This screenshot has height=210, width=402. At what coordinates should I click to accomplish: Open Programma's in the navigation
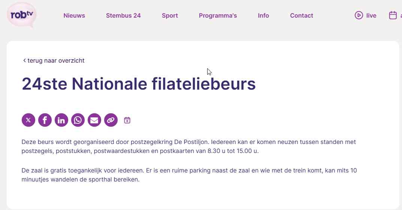click(x=218, y=16)
